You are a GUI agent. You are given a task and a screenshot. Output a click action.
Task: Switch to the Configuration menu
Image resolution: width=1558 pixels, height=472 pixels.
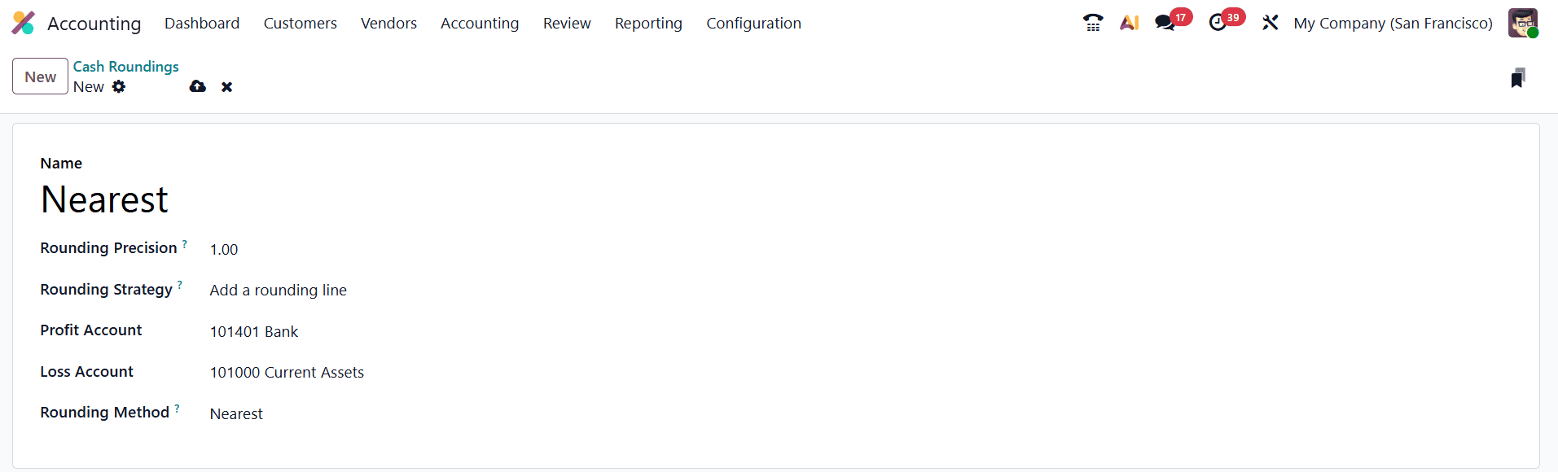tap(753, 23)
